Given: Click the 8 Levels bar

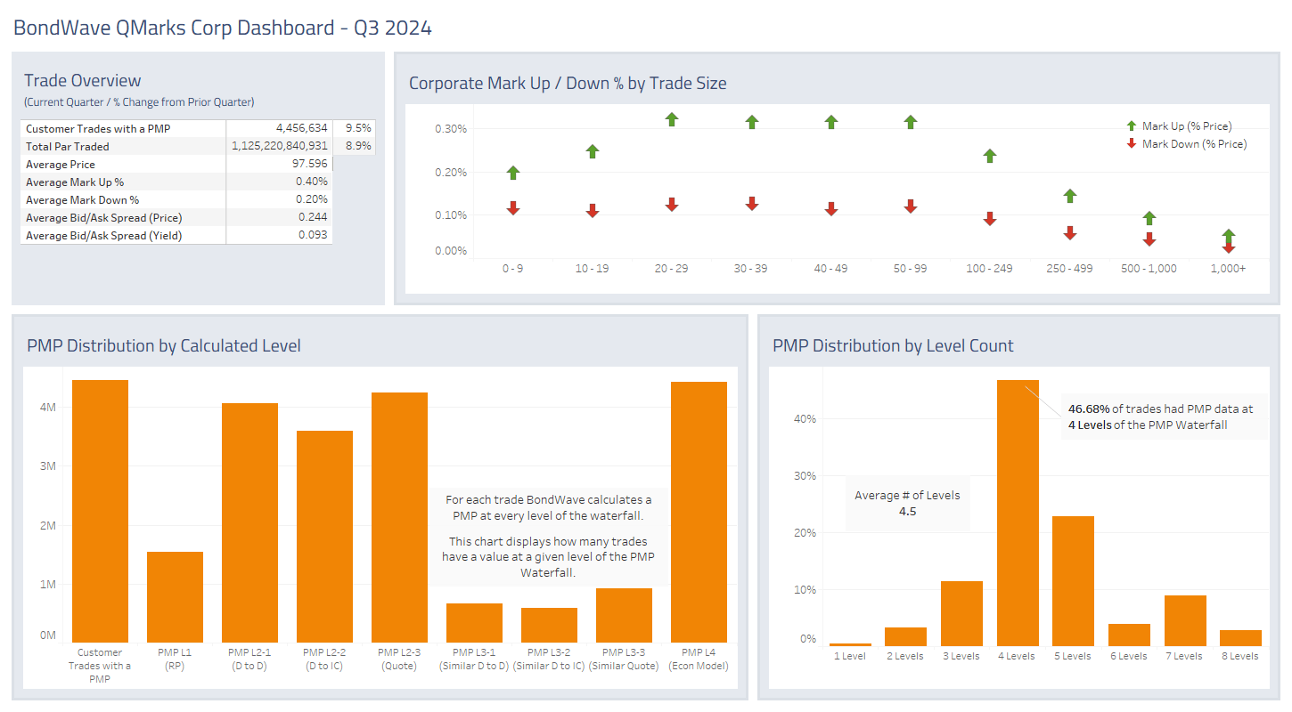Looking at the screenshot, I should click(x=1240, y=638).
